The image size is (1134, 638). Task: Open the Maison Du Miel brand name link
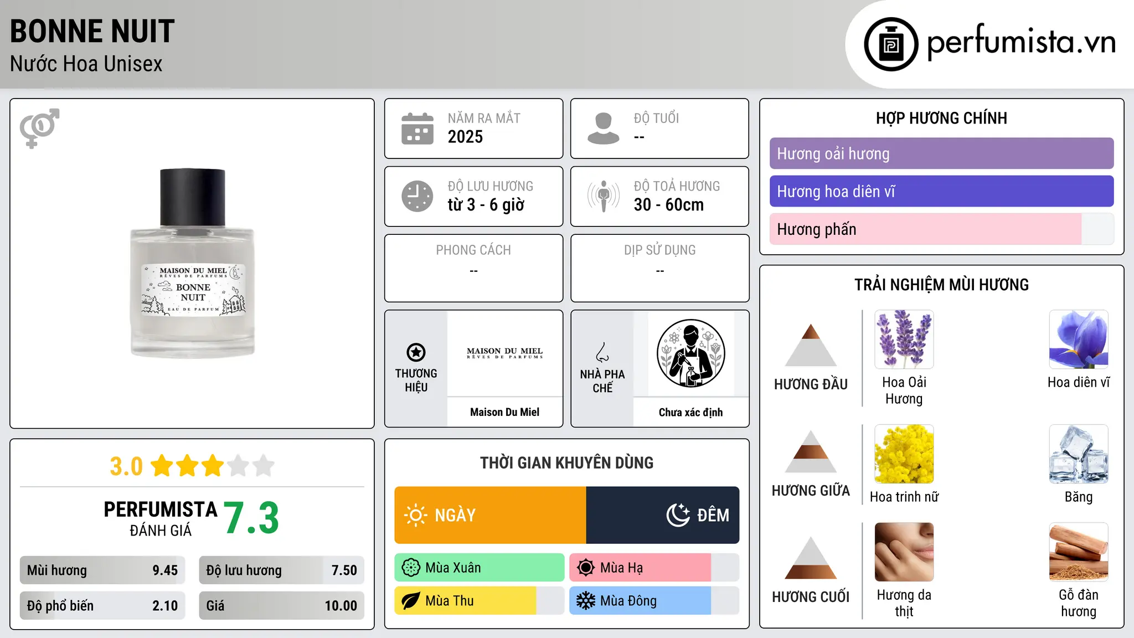coord(505,412)
